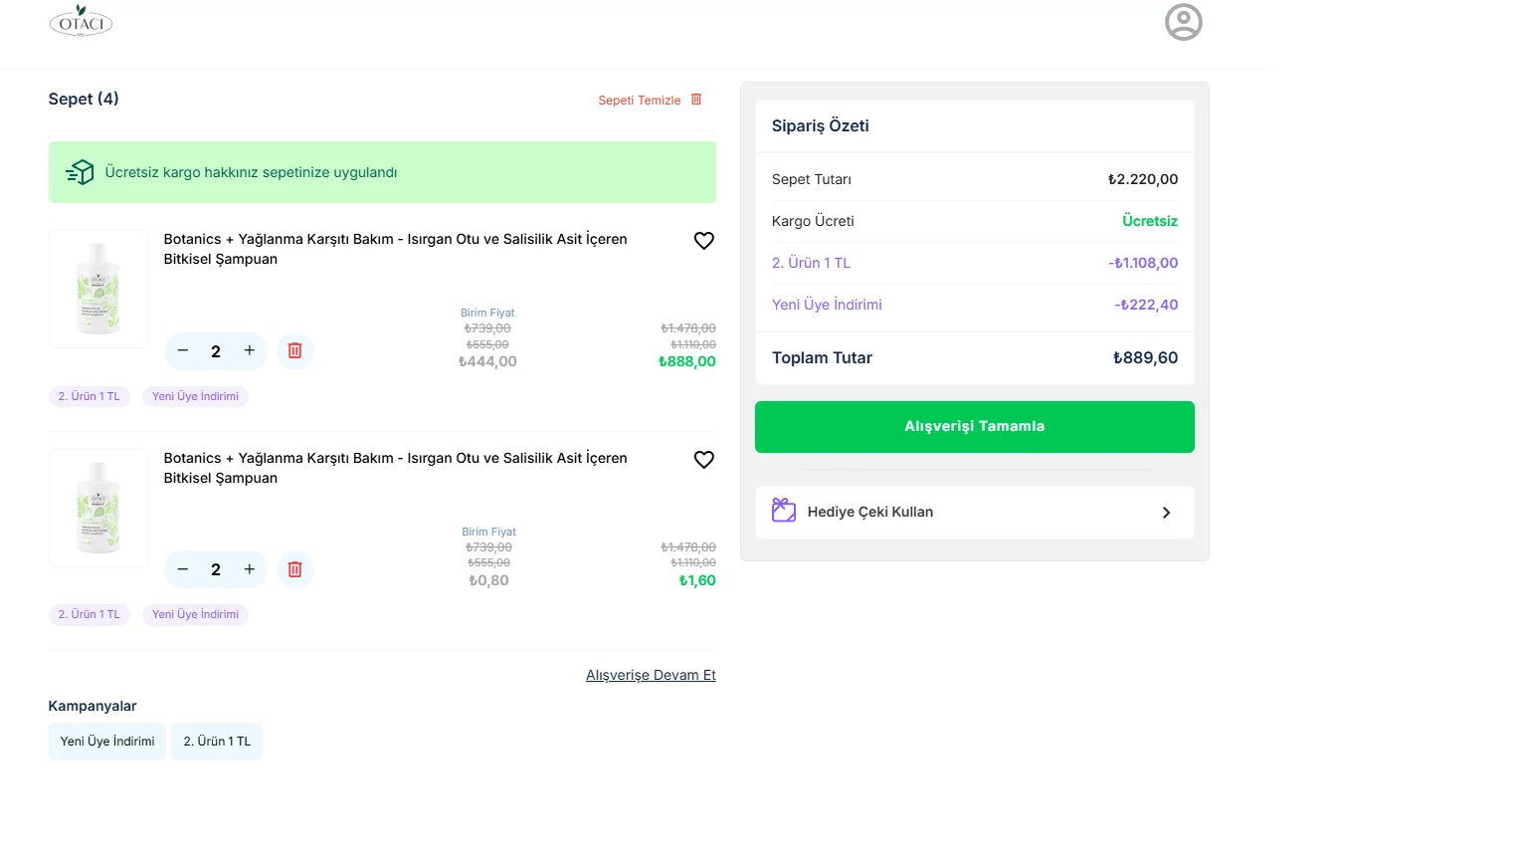
Task: Favorite the shampoo in the ₺888,00 row
Action: [x=704, y=241]
